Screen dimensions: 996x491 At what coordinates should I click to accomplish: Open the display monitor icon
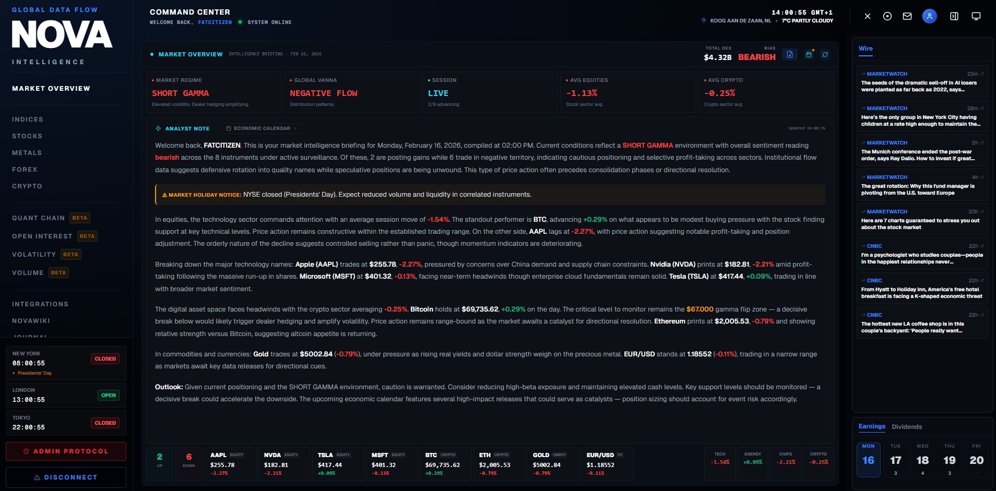tap(976, 16)
